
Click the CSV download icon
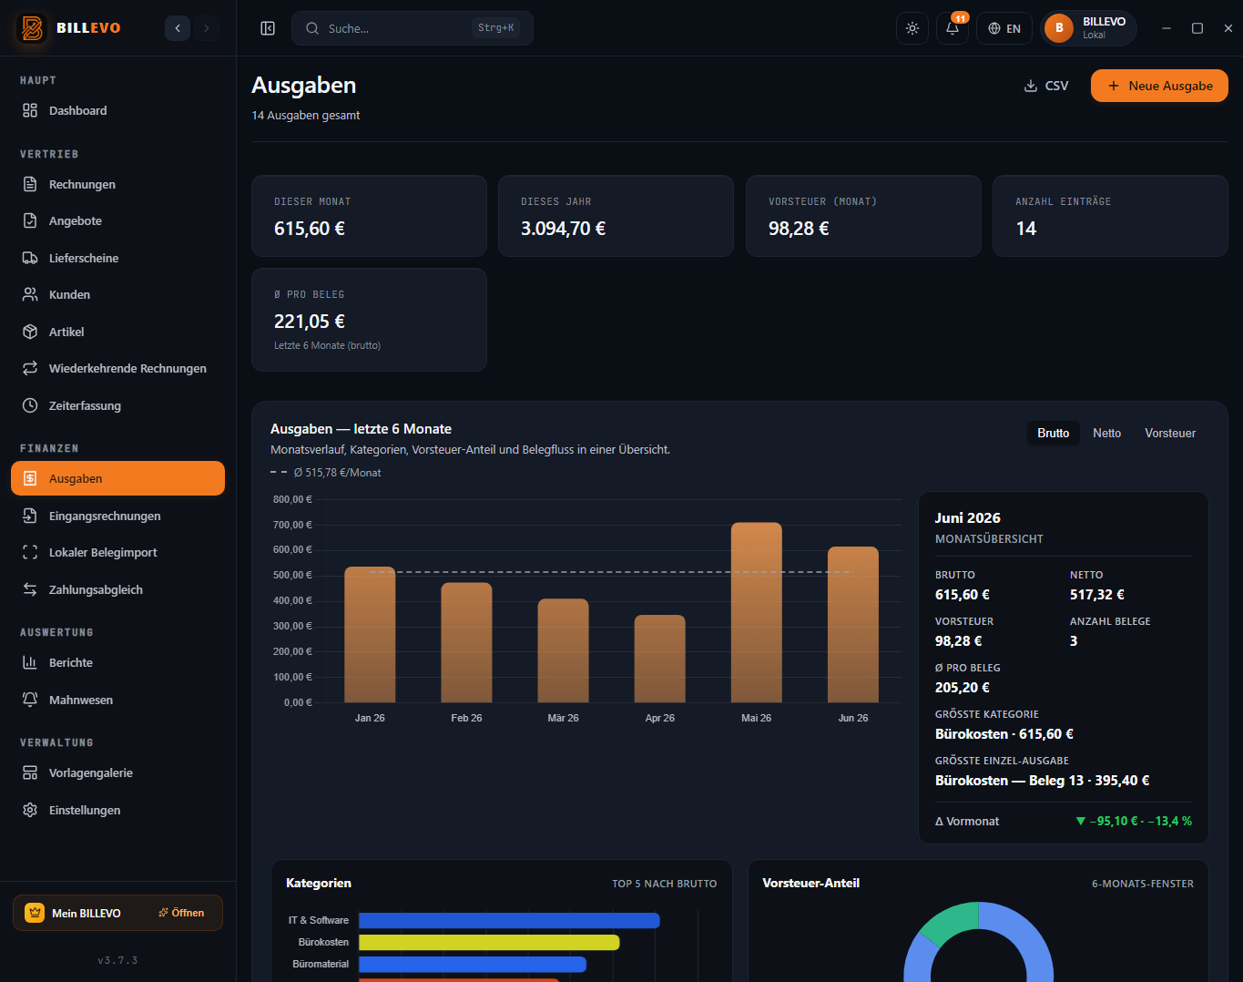pyautogui.click(x=1031, y=86)
